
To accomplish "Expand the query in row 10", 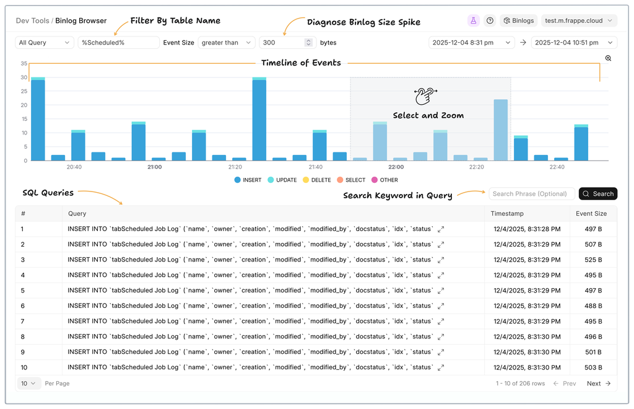I will tap(441, 367).
